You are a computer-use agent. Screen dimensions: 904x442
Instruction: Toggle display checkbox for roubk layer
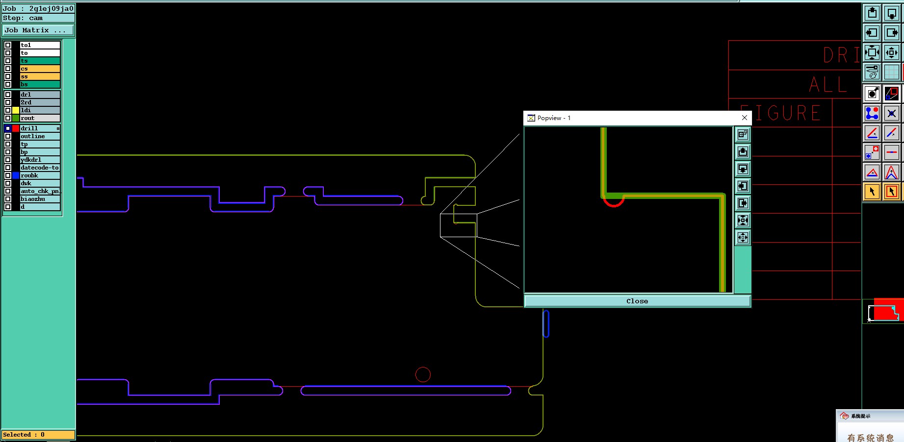(x=8, y=175)
